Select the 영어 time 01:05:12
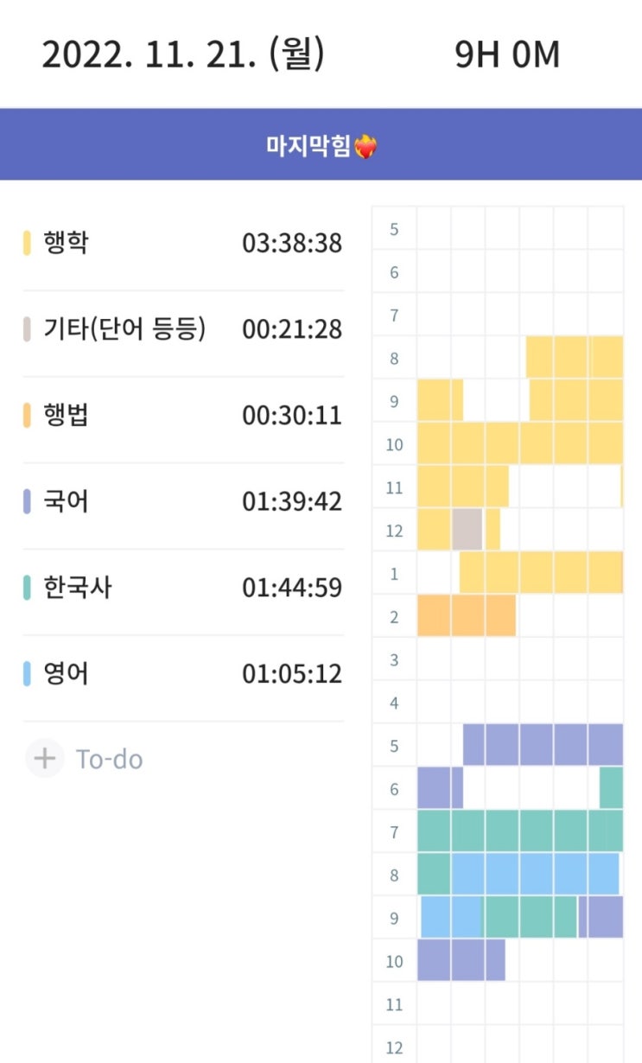 [x=292, y=673]
